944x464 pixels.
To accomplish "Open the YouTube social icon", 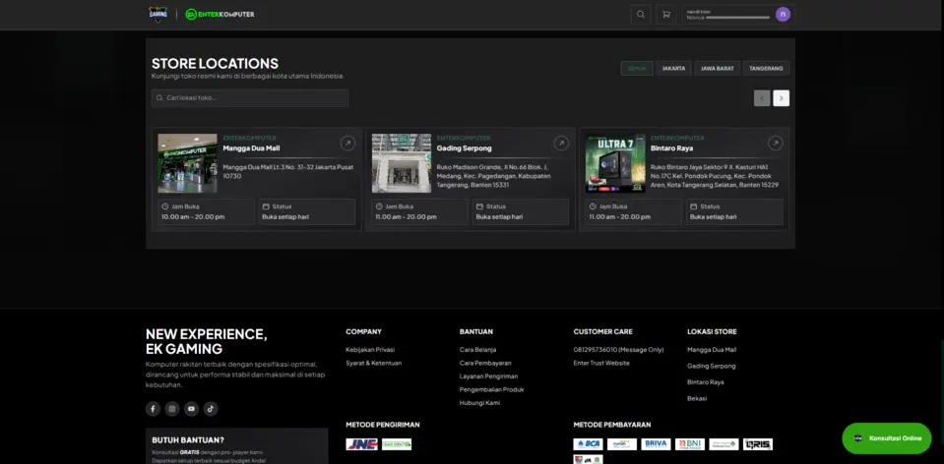I will (x=191, y=409).
